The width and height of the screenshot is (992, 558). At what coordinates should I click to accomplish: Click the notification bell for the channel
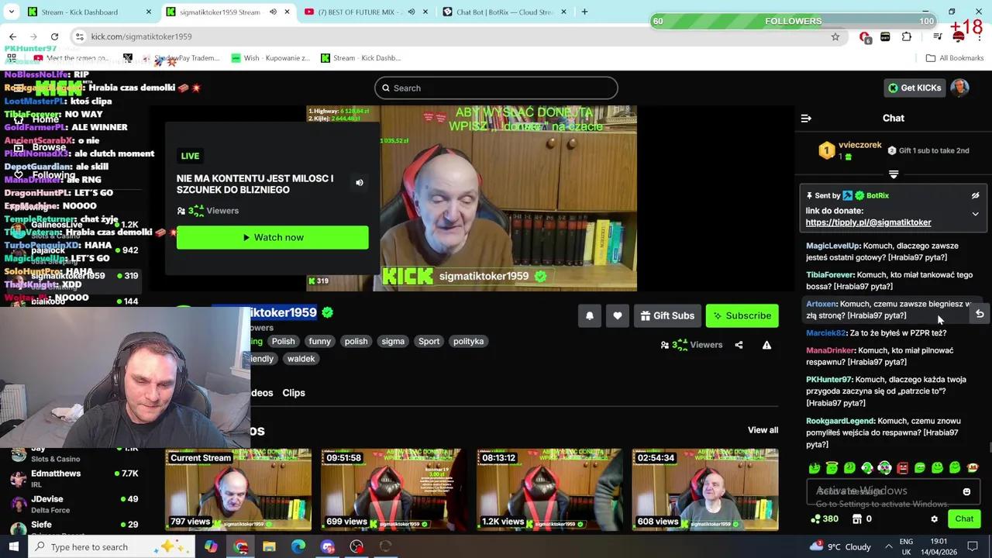click(x=589, y=315)
